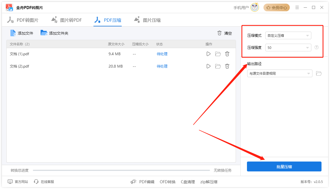330x189 pixels.
Task: Click the help question mark beside 压缩强度
Action: [x=317, y=47]
